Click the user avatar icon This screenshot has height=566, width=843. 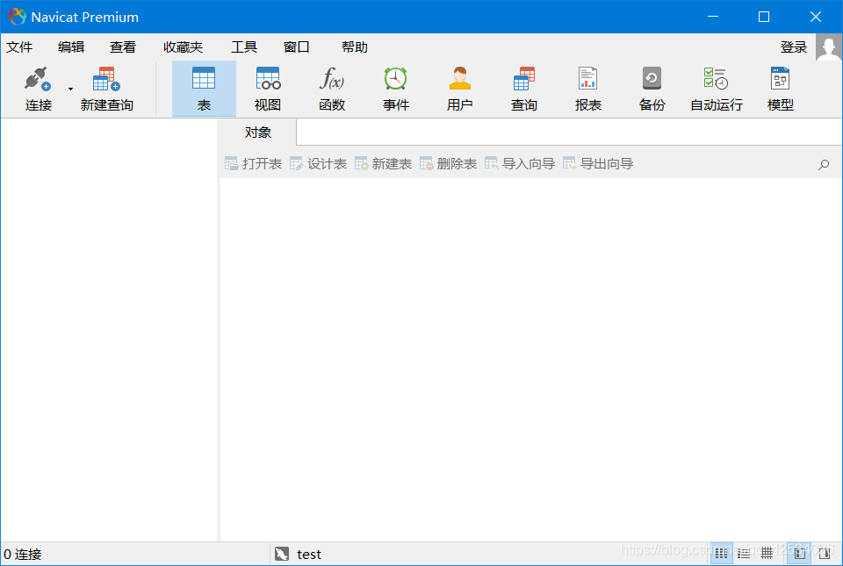point(828,47)
